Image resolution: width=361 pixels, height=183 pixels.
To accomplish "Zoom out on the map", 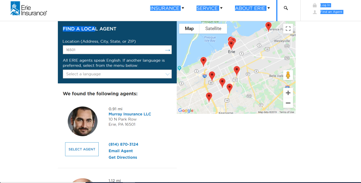I will click(x=288, y=103).
